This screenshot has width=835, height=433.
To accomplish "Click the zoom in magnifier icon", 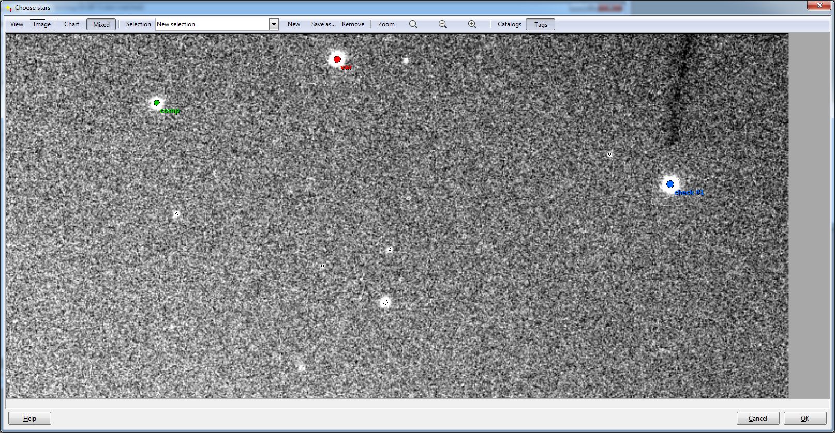I will (x=472, y=24).
